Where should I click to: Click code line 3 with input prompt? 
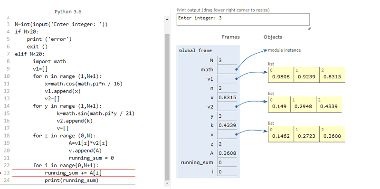tap(61, 25)
